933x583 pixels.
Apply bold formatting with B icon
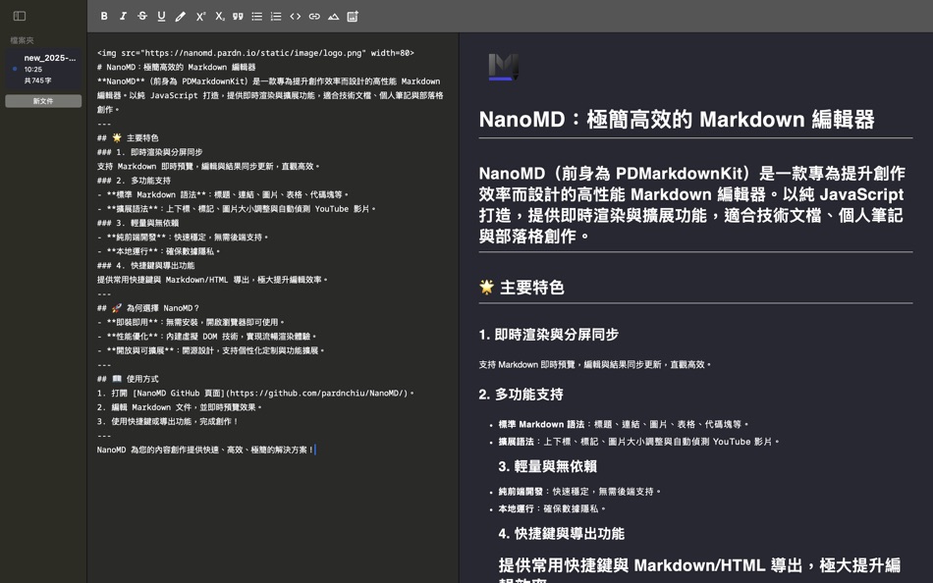[104, 16]
